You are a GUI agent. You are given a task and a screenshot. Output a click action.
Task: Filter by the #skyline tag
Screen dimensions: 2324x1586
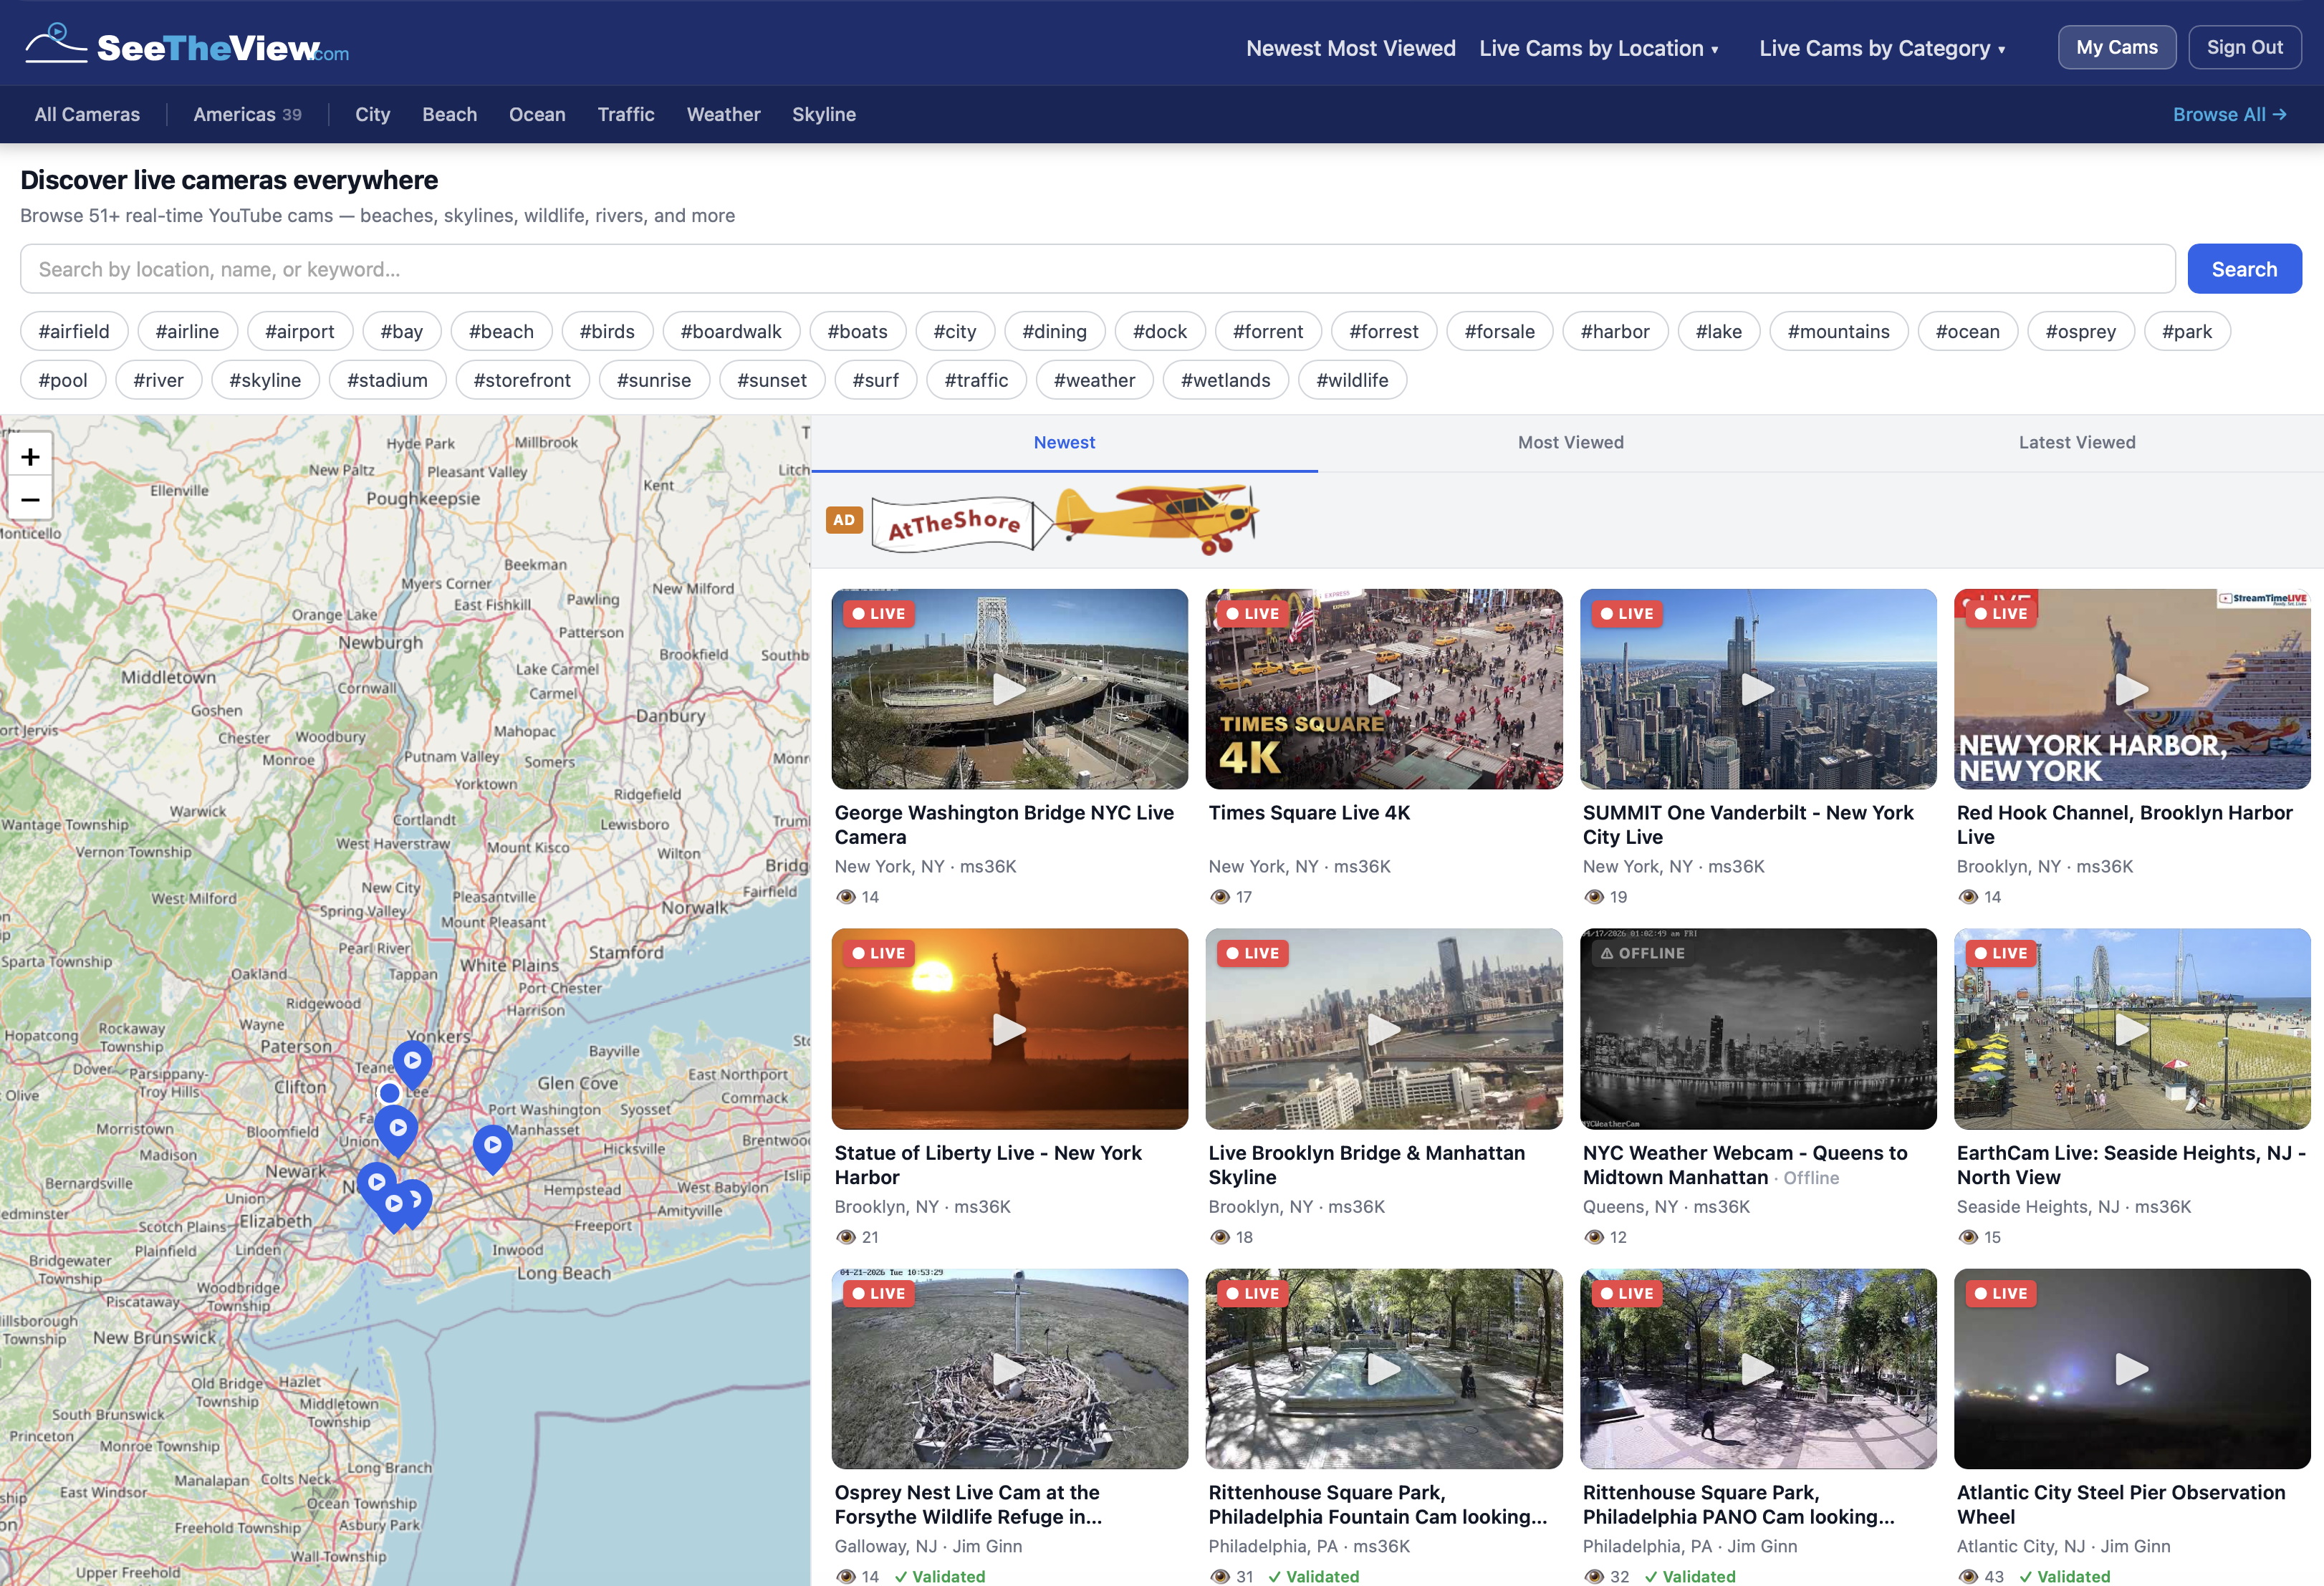pyautogui.click(x=265, y=380)
